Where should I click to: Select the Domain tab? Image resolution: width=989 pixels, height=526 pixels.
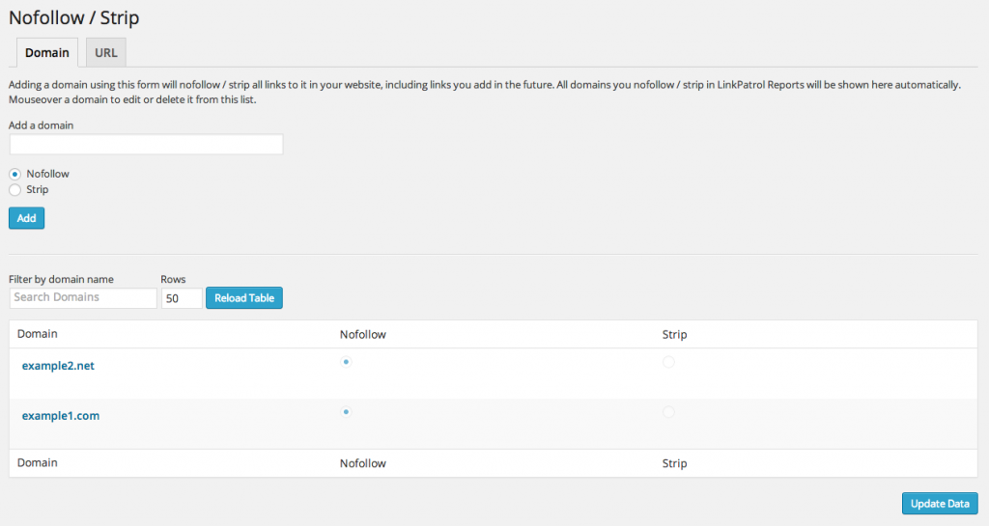pos(47,52)
